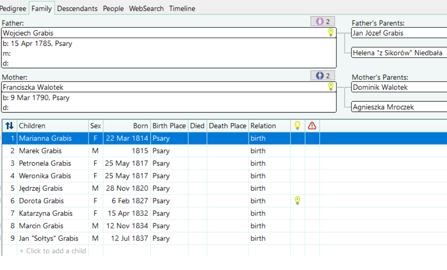Open the mother's spouses button showing 2
The width and height of the screenshot is (447, 270).
[x=323, y=75]
